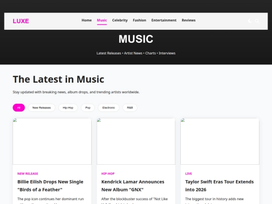Filter by Electronic genre

[109, 108]
